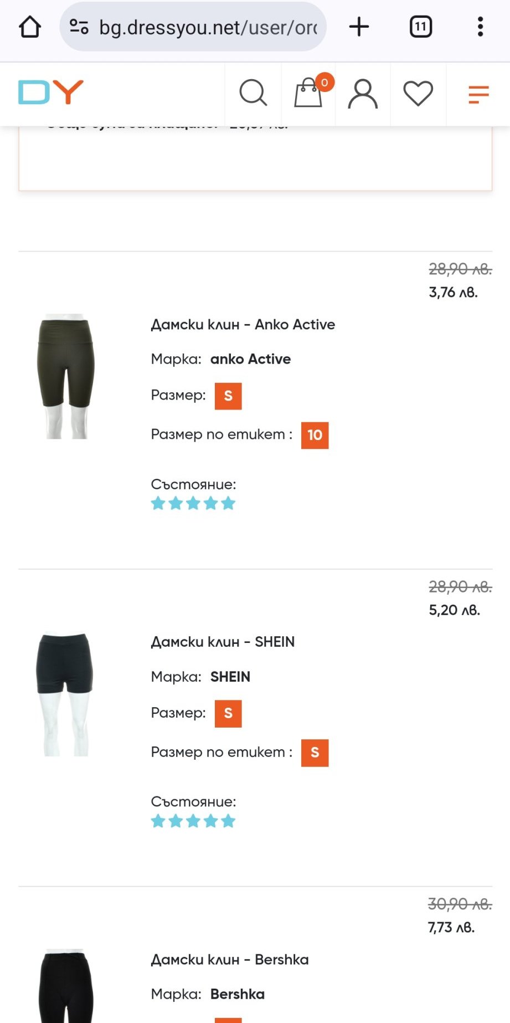Open the shopping bag cart
This screenshot has height=1023, width=510.
pos(308,93)
